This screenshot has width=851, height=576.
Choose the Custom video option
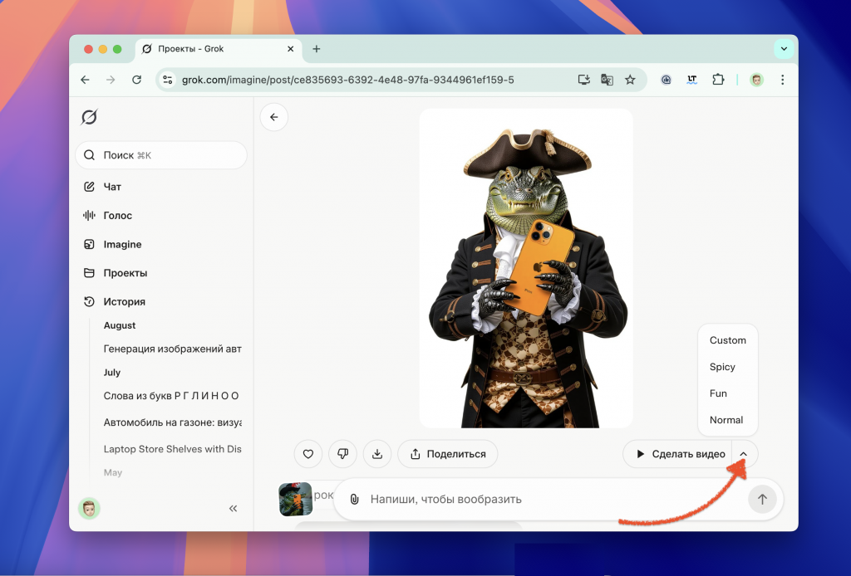click(x=727, y=340)
